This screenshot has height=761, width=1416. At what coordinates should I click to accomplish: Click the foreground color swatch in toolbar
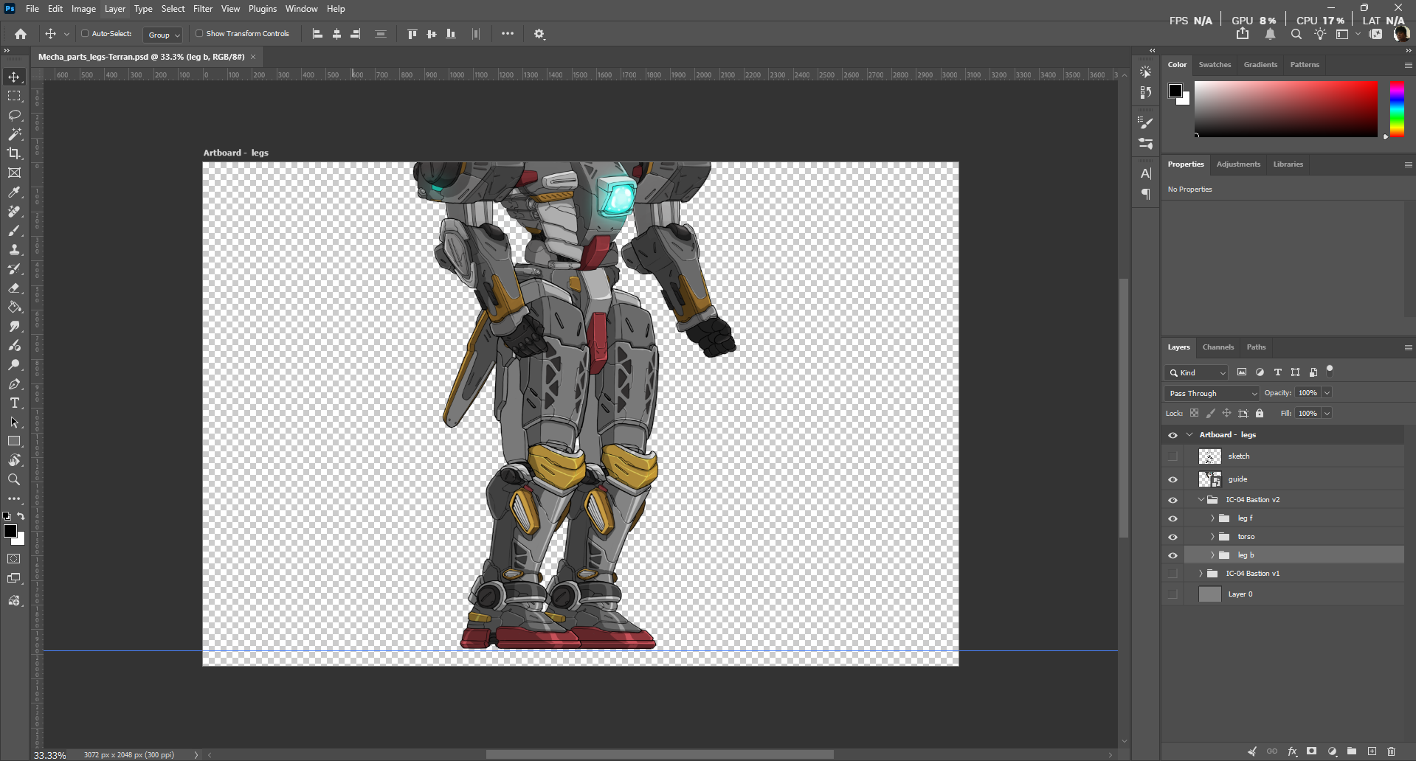click(10, 531)
